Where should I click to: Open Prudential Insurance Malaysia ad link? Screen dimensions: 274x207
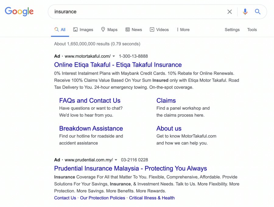point(130,168)
